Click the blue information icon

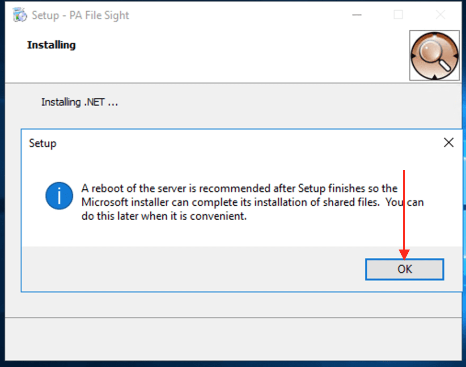pos(59,196)
